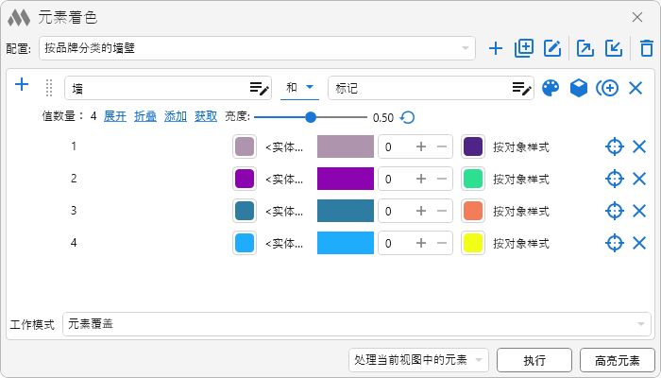Click the duplicate configuration icon

(524, 48)
